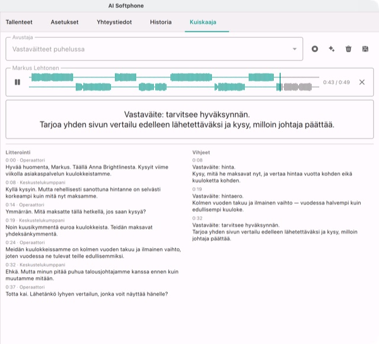Click the 0:19 timestamp in Vihjeet column
The image size is (379, 344).
click(x=197, y=189)
